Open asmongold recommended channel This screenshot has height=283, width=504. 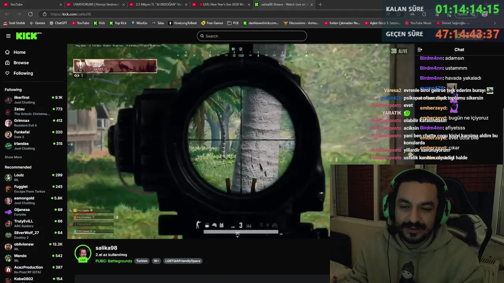33,200
